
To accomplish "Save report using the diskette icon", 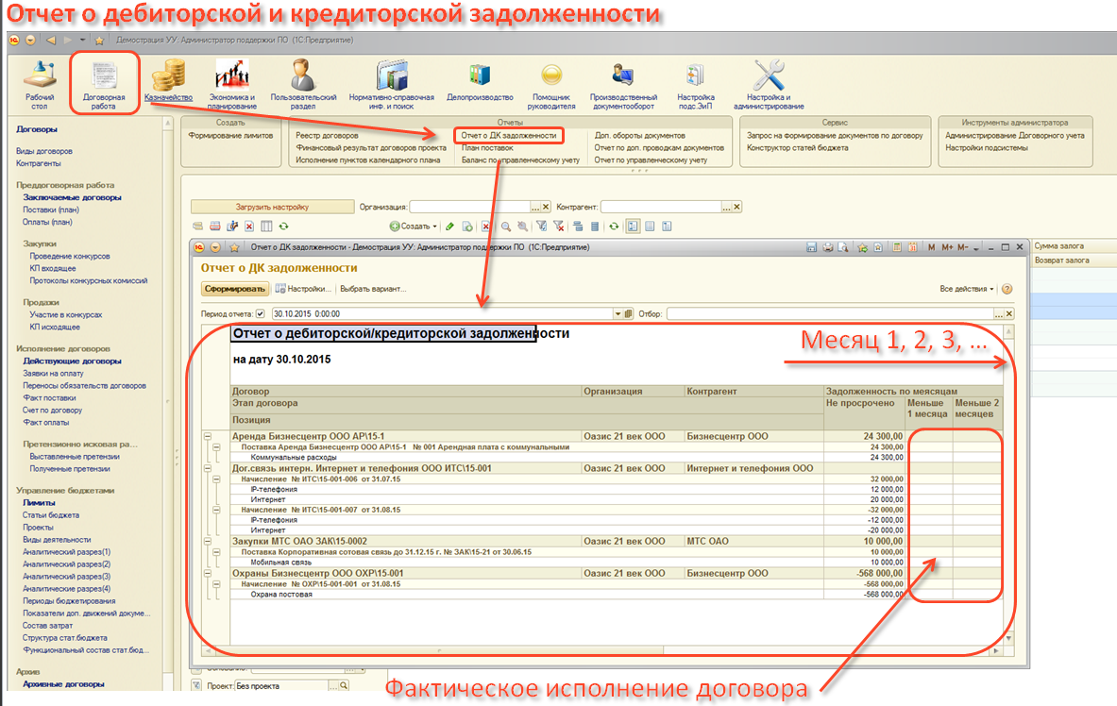I will pyautogui.click(x=811, y=247).
